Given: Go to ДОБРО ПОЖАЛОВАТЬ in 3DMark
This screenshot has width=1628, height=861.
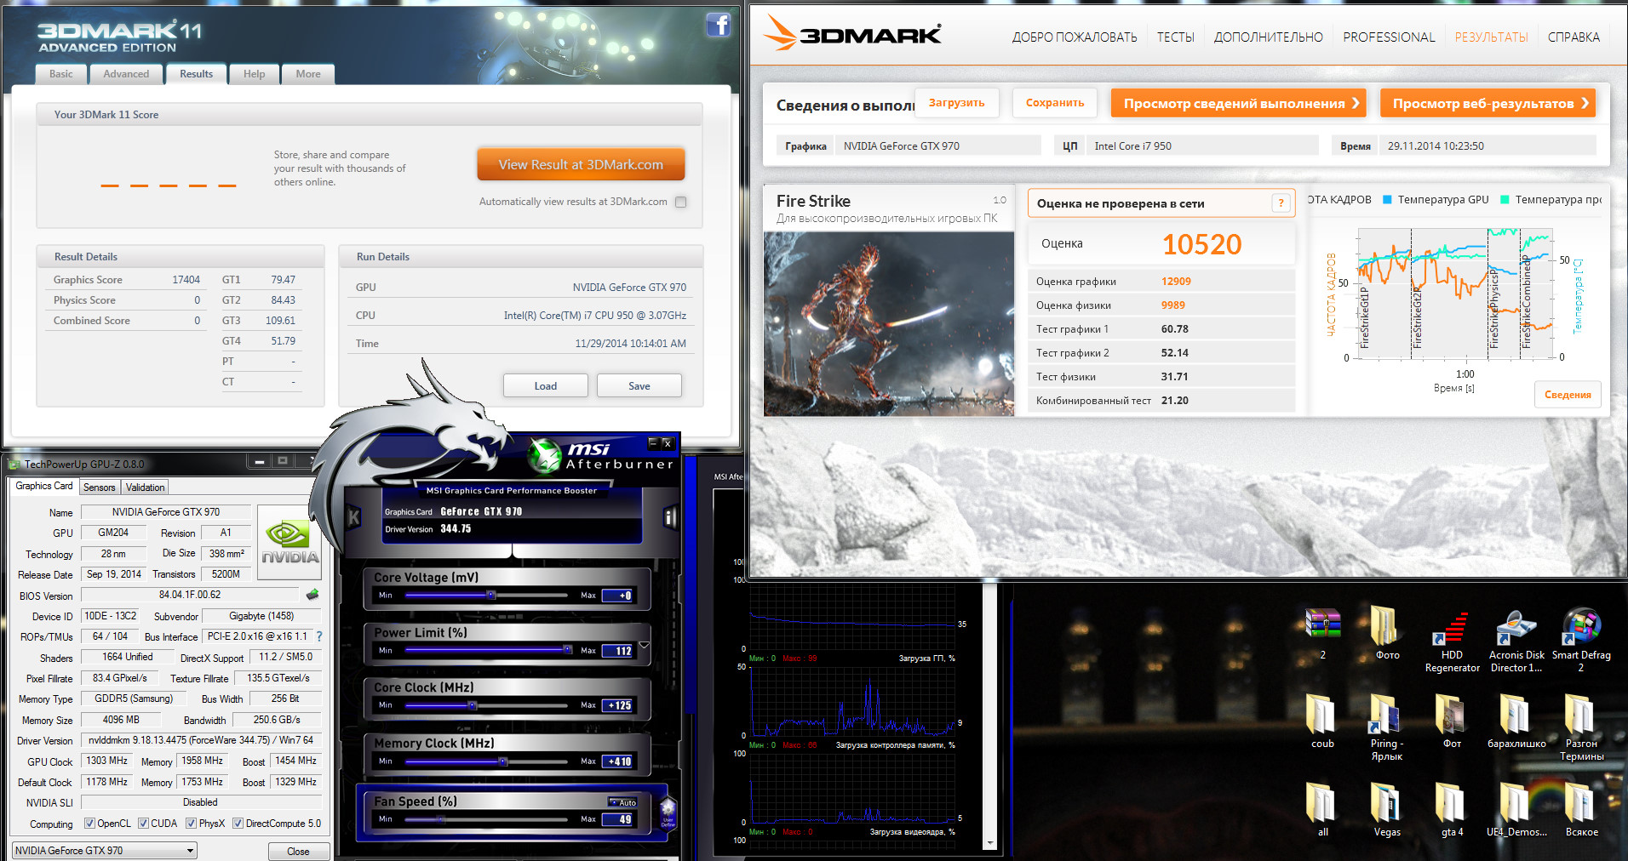Looking at the screenshot, I should pos(1075,37).
